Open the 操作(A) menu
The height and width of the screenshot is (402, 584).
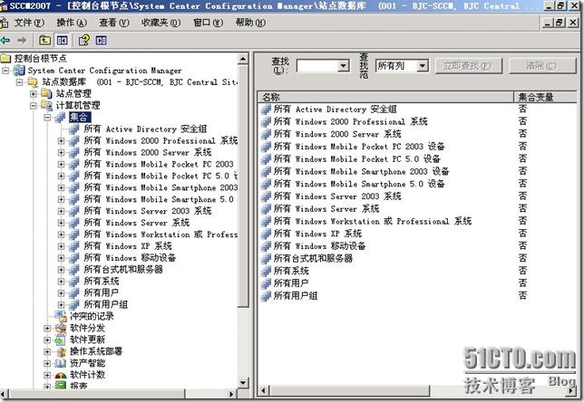tap(72, 23)
